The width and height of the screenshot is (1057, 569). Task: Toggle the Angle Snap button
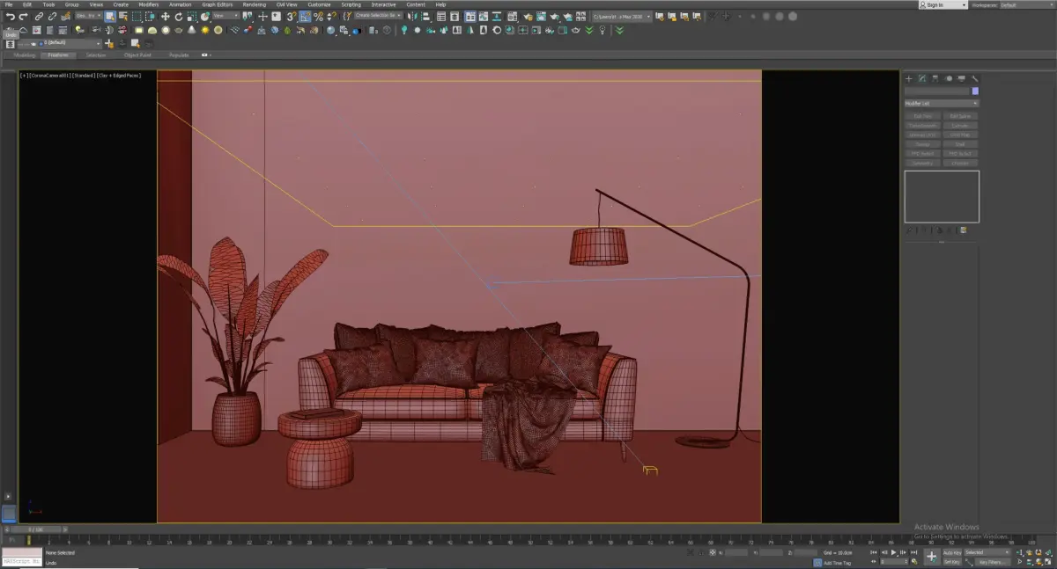[304, 16]
